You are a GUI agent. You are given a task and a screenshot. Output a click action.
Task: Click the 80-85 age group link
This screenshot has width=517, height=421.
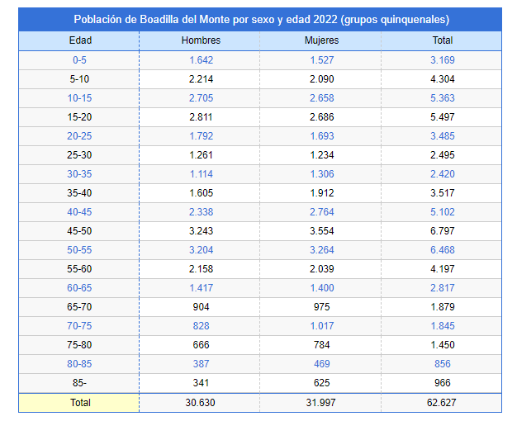(80, 364)
